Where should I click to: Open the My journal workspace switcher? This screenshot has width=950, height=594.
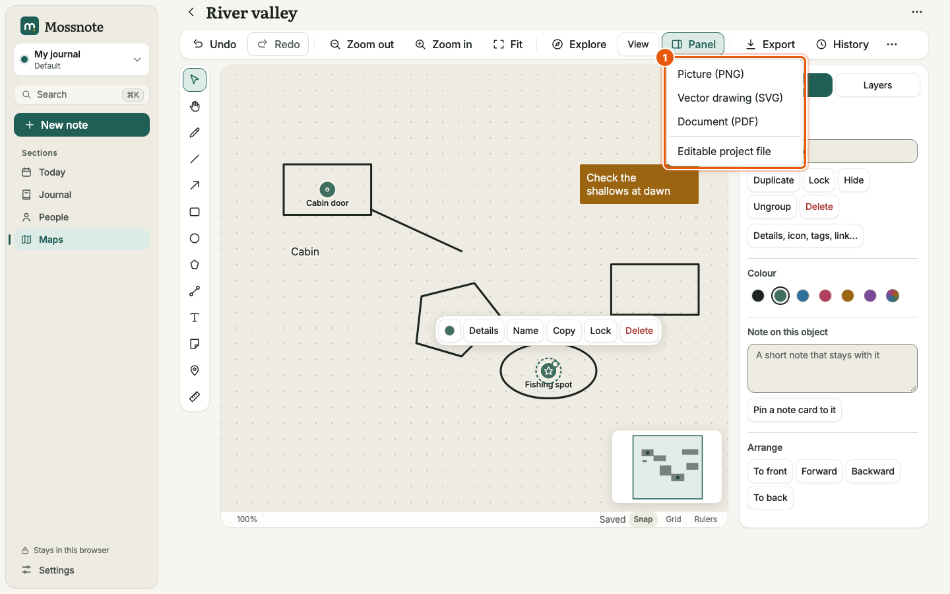[x=82, y=59]
